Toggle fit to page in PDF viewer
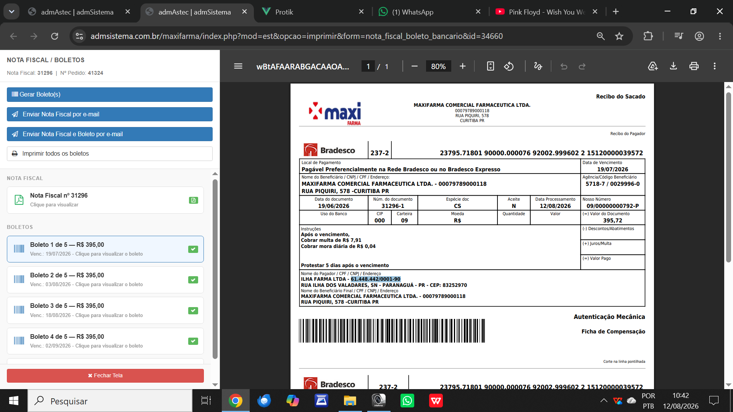The height and width of the screenshot is (412, 733). tap(491, 66)
